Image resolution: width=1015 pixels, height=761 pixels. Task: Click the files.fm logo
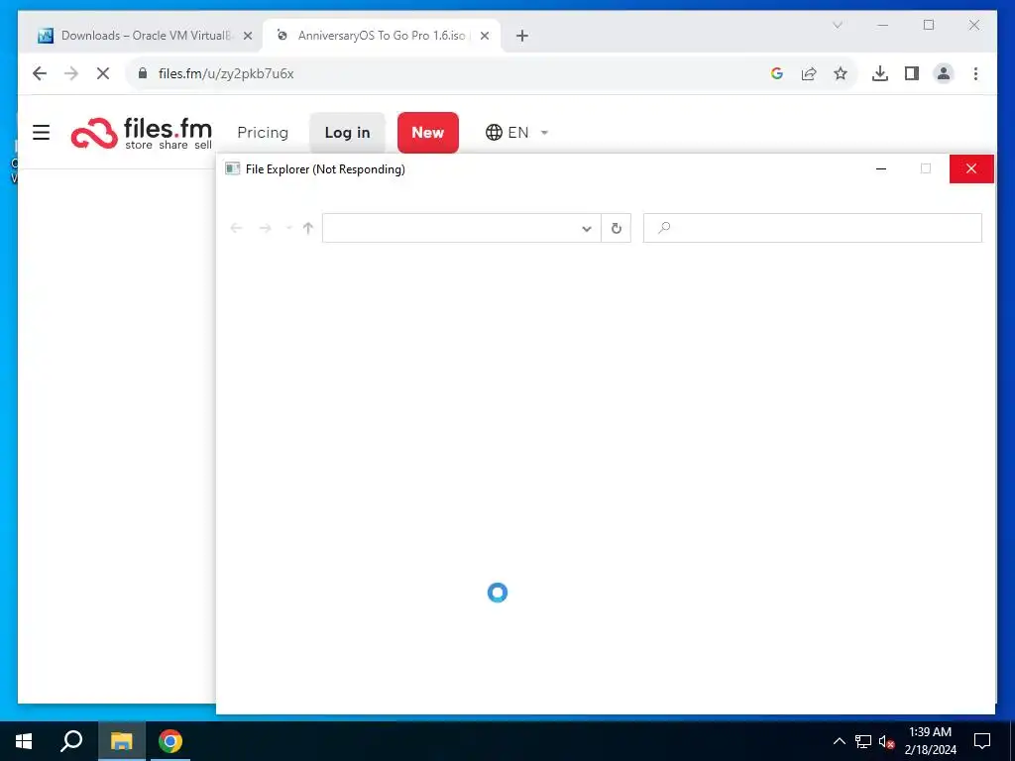[142, 134]
